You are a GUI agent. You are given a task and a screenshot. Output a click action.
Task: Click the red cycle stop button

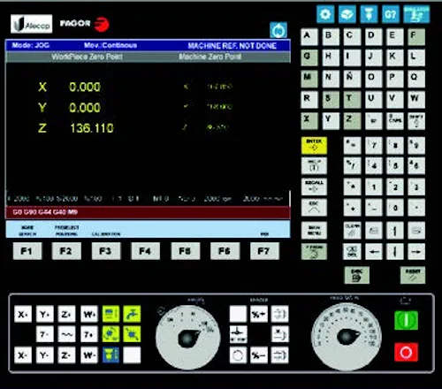pyautogui.click(x=406, y=352)
